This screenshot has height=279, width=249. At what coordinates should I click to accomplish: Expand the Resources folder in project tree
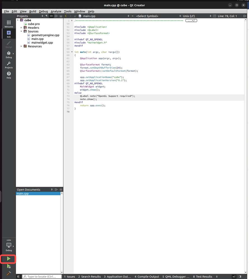pyautogui.click(x=21, y=46)
